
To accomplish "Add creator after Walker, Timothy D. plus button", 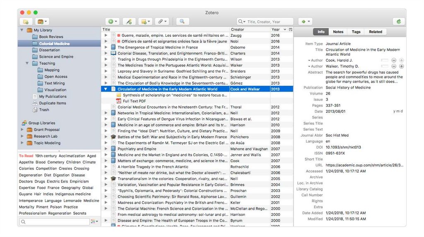I will [401, 66].
